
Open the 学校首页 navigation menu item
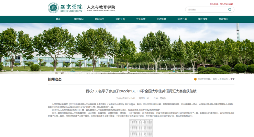[x=223, y=19]
